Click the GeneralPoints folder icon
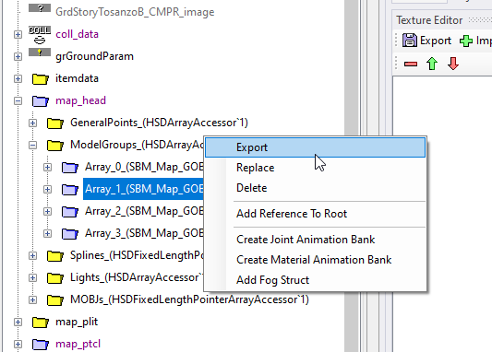The width and height of the screenshot is (492, 352). [x=55, y=123]
